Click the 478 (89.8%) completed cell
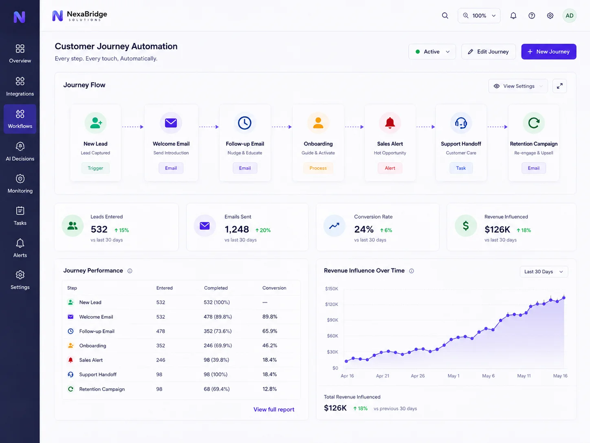The width and height of the screenshot is (590, 443). pos(218,317)
